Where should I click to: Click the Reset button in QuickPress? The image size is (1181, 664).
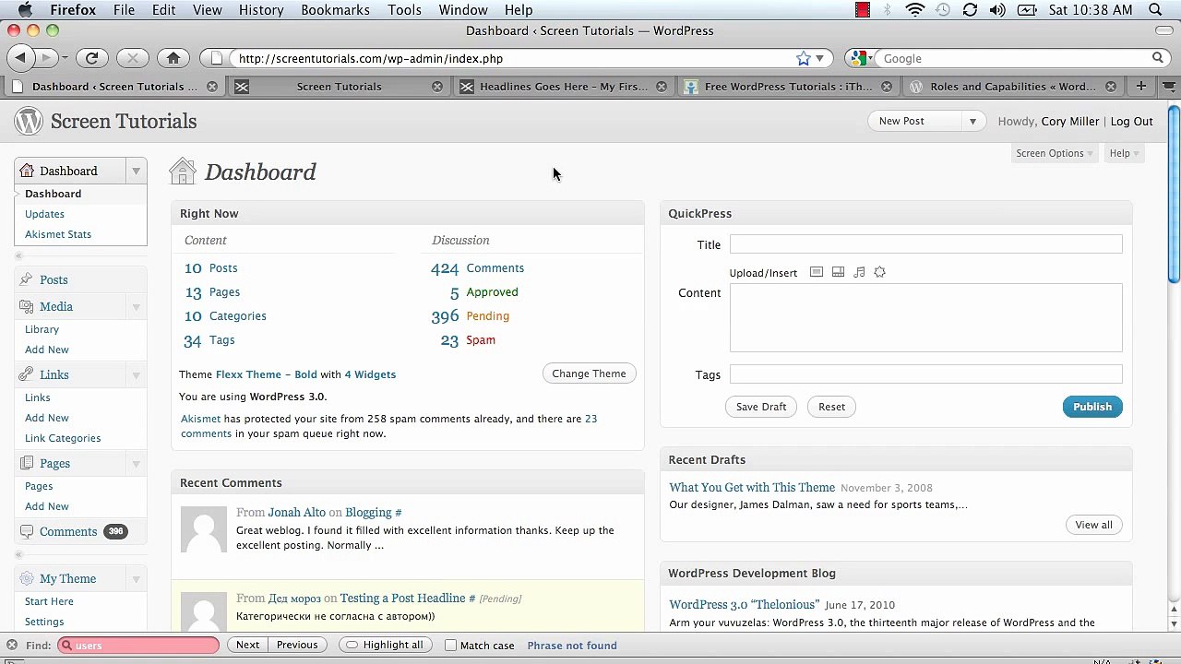[x=831, y=407]
